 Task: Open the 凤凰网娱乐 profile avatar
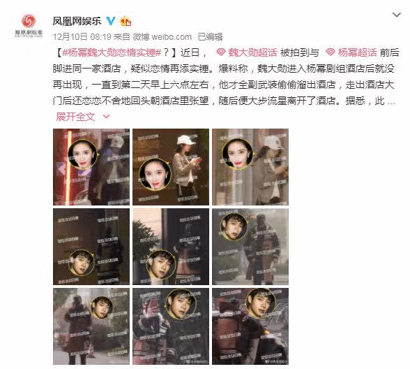click(x=29, y=26)
